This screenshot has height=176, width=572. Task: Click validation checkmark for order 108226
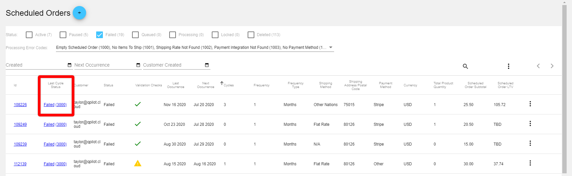pos(138,104)
